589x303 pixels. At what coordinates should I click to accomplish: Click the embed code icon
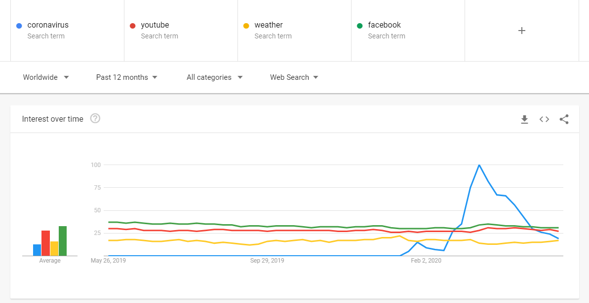coord(544,119)
